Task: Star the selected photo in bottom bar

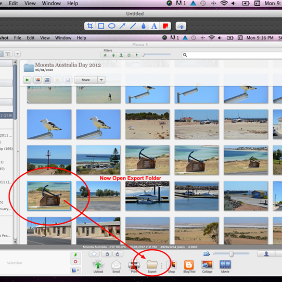Action: click(94, 254)
